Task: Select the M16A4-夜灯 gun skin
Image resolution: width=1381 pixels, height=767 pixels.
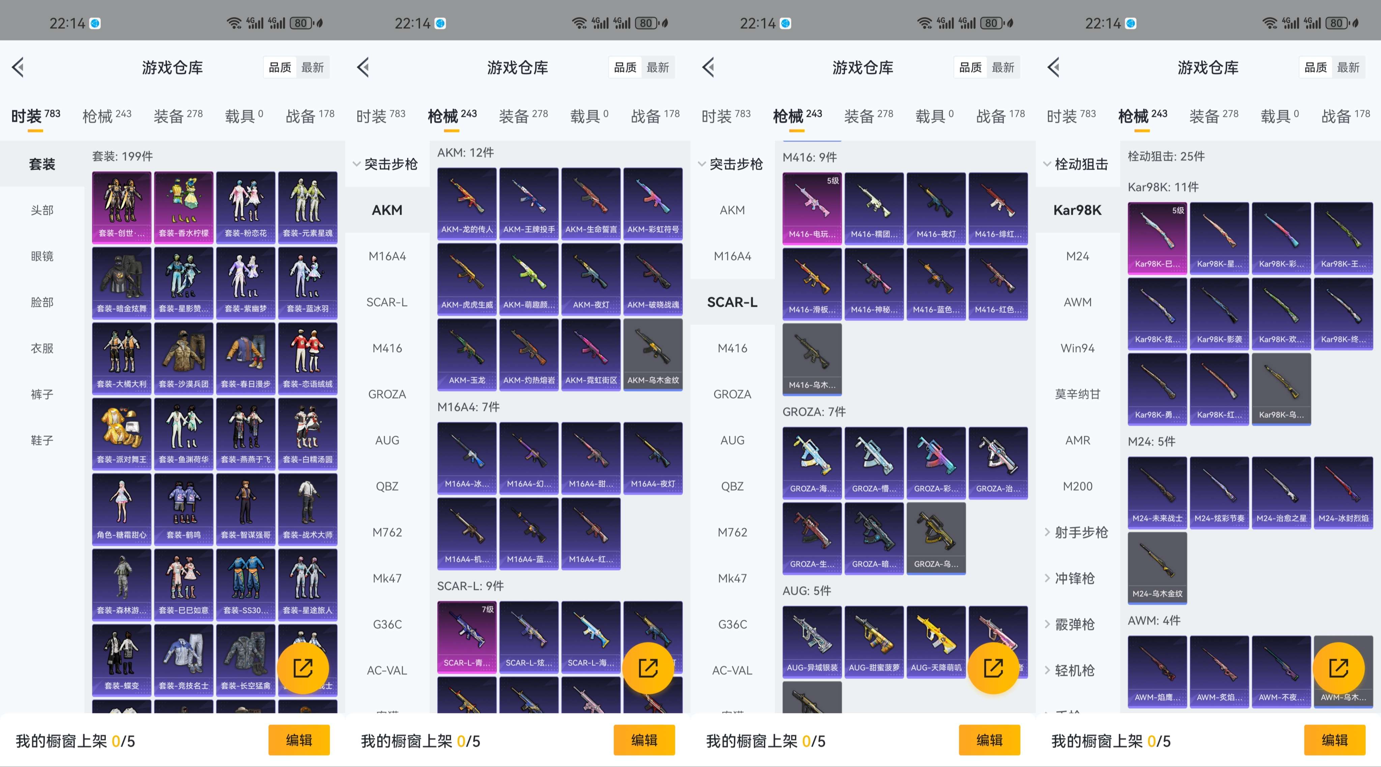Action: pos(653,458)
